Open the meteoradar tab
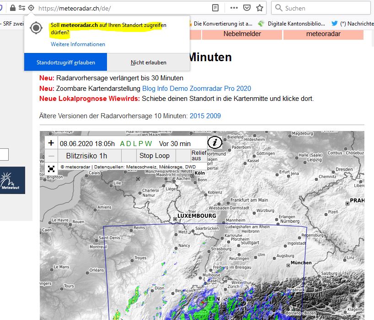 [323, 34]
